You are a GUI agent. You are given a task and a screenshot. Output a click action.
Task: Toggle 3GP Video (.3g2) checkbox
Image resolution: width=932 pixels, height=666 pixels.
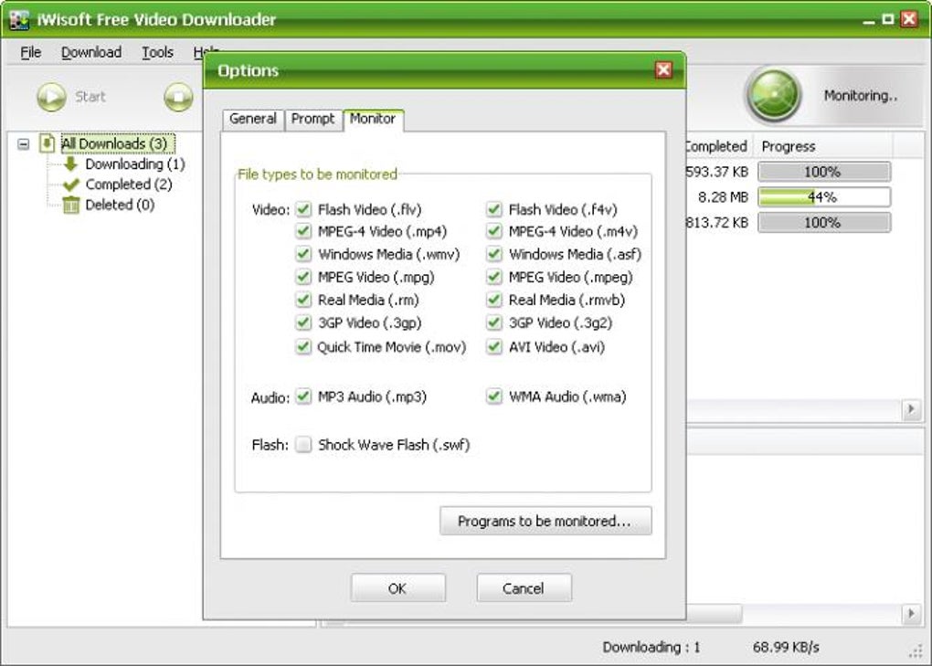tap(494, 322)
